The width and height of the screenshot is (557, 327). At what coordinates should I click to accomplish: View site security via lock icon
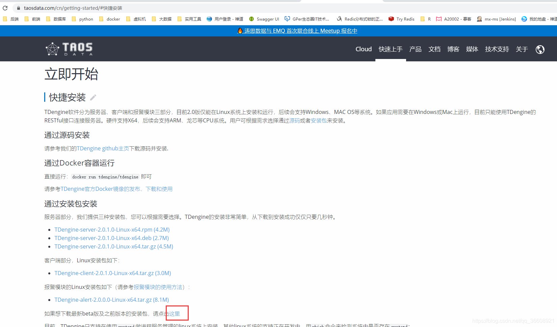[18, 8]
